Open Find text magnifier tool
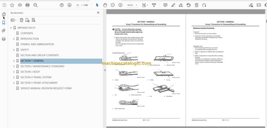The width and height of the screenshot is (267, 128). click(x=35, y=5)
